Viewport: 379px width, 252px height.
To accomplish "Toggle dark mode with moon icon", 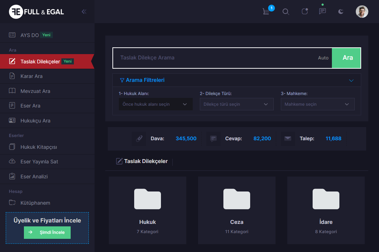I will point(341,11).
